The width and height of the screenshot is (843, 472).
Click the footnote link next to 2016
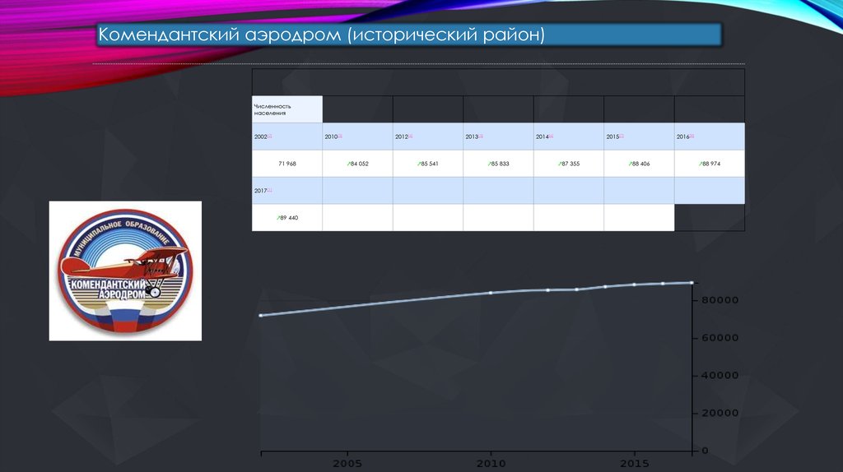692,136
